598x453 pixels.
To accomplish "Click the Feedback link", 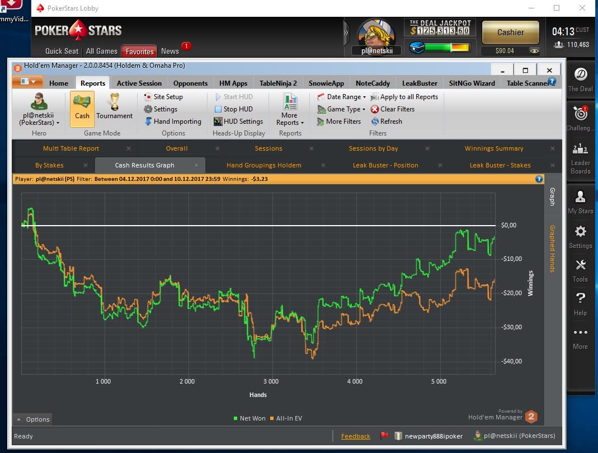I will pyautogui.click(x=355, y=436).
